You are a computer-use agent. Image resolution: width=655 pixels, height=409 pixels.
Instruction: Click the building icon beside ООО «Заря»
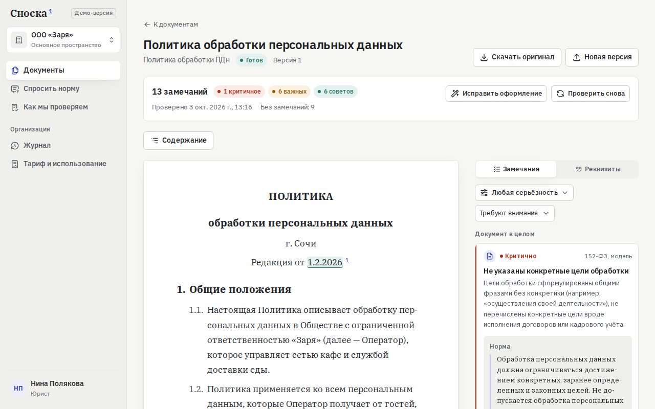[x=19, y=40]
